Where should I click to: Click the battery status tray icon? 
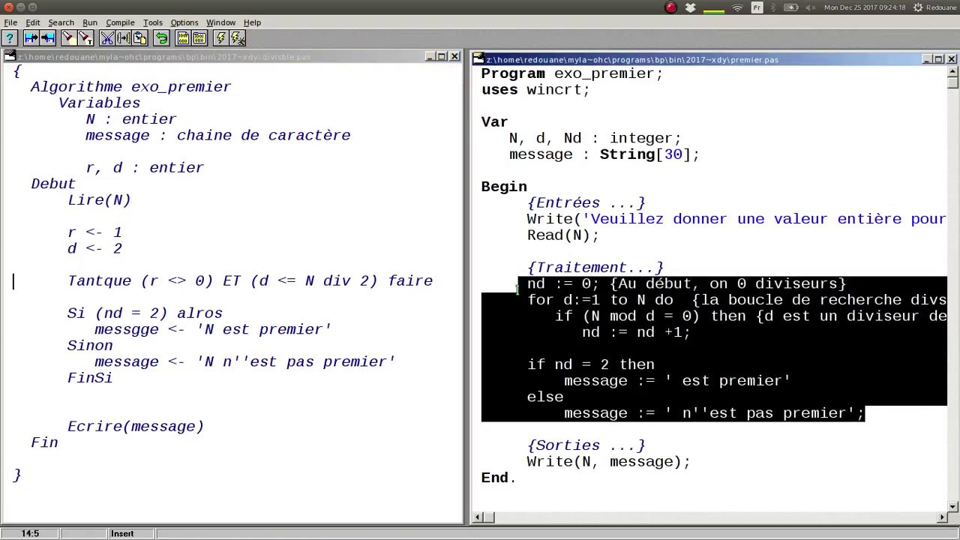tap(791, 7)
